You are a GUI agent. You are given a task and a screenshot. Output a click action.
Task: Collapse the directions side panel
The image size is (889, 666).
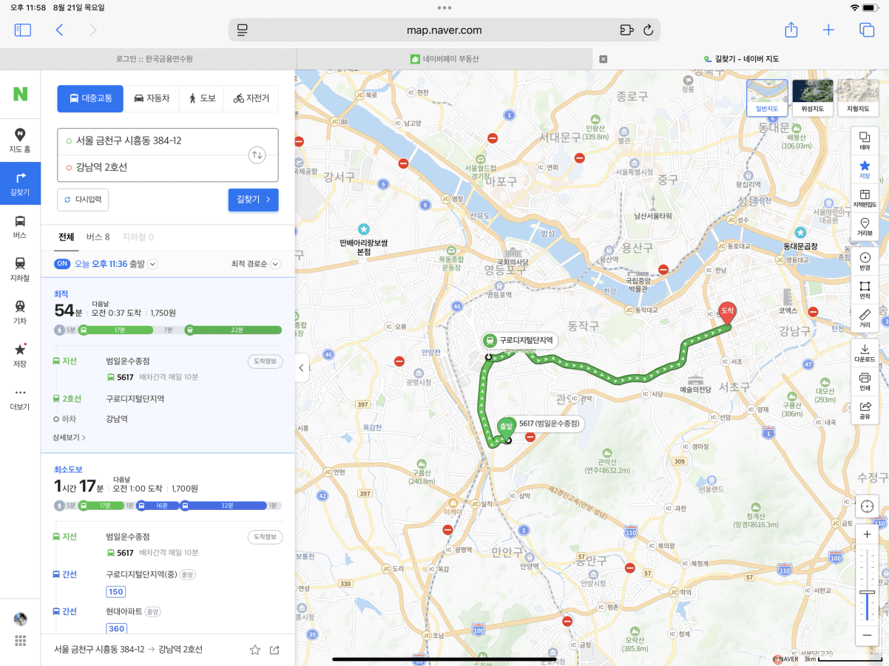(x=302, y=367)
